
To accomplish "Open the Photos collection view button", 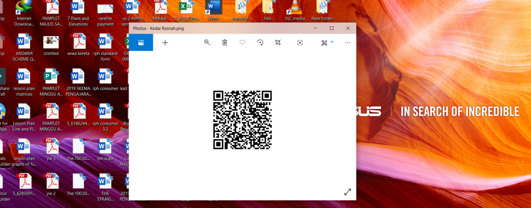I will coord(141,42).
